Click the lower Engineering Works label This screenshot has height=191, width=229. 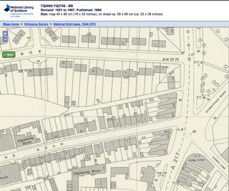tap(87, 172)
